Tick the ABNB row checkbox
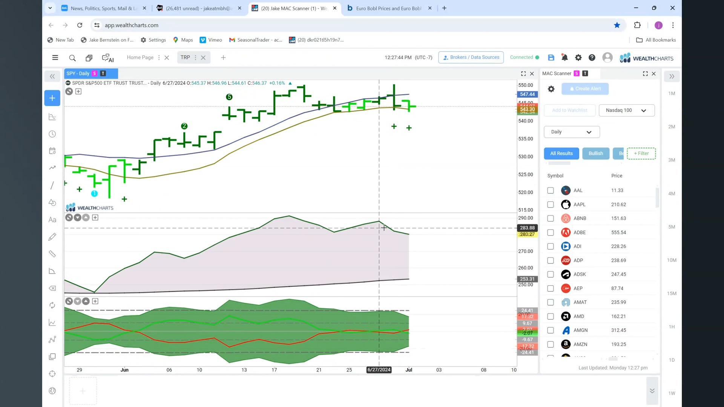 pos(551,219)
